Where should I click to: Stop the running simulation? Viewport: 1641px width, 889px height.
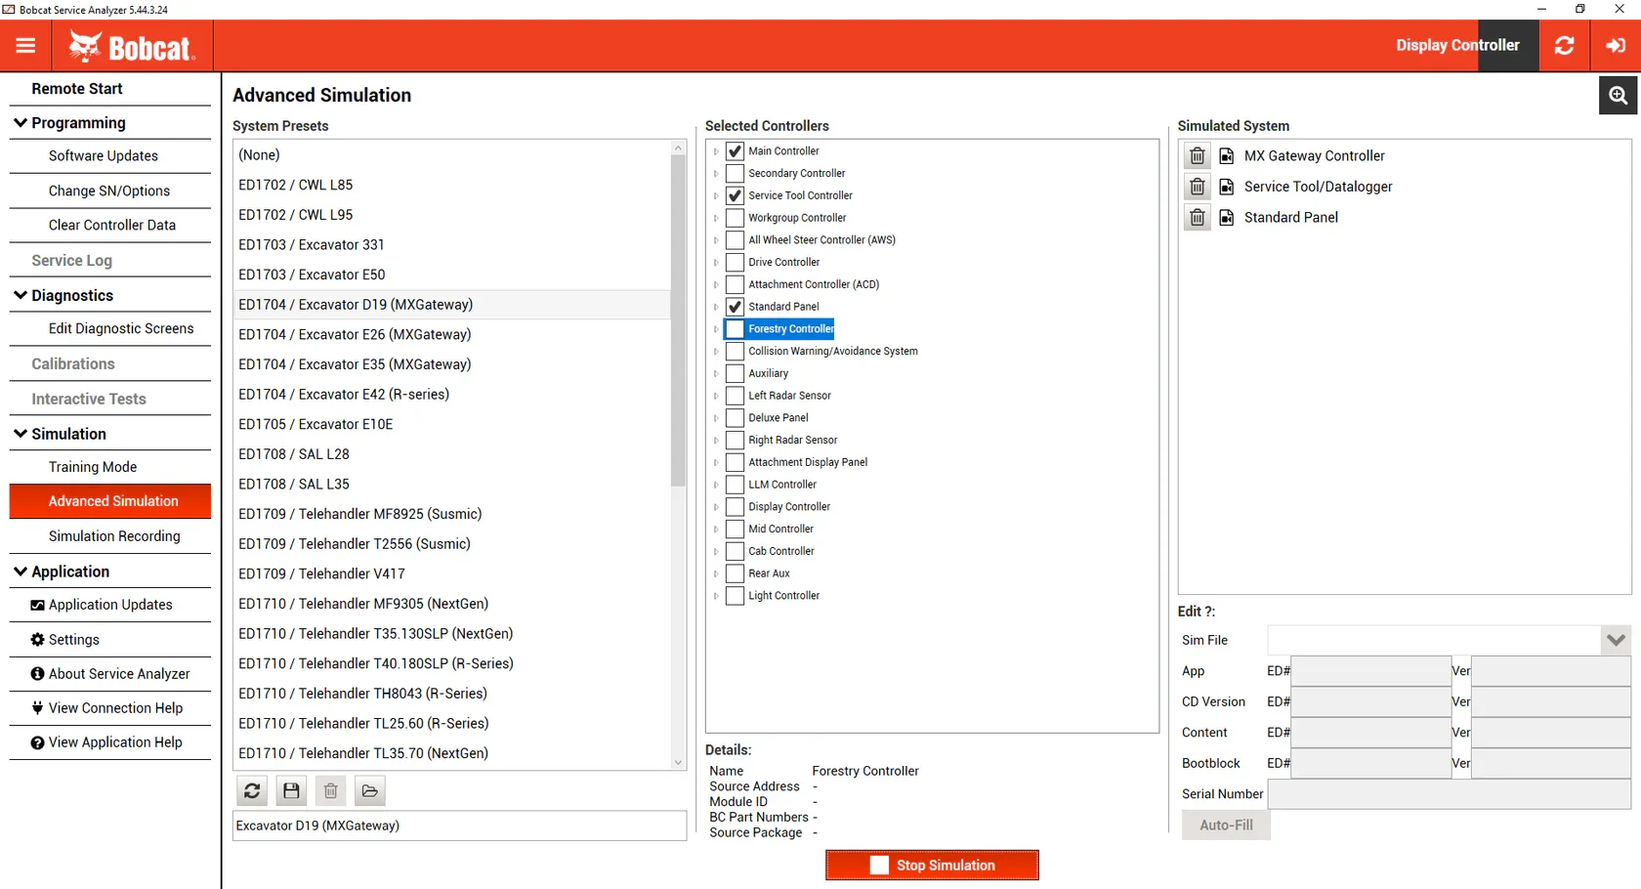pos(932,866)
